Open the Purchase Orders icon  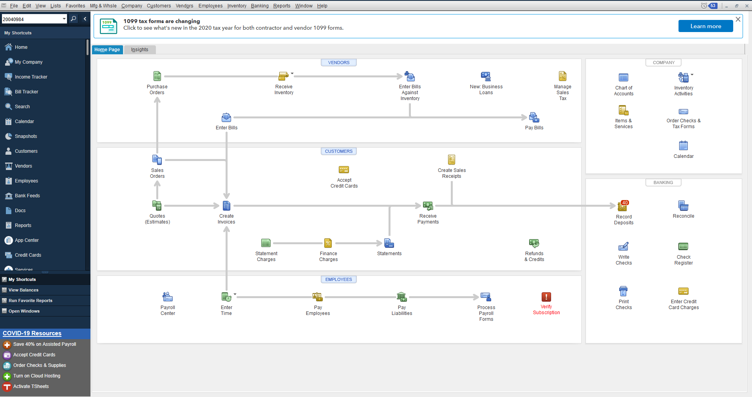157,76
